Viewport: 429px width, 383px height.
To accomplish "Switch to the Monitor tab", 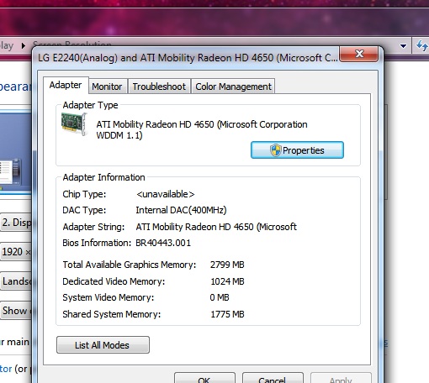I will pyautogui.click(x=107, y=87).
